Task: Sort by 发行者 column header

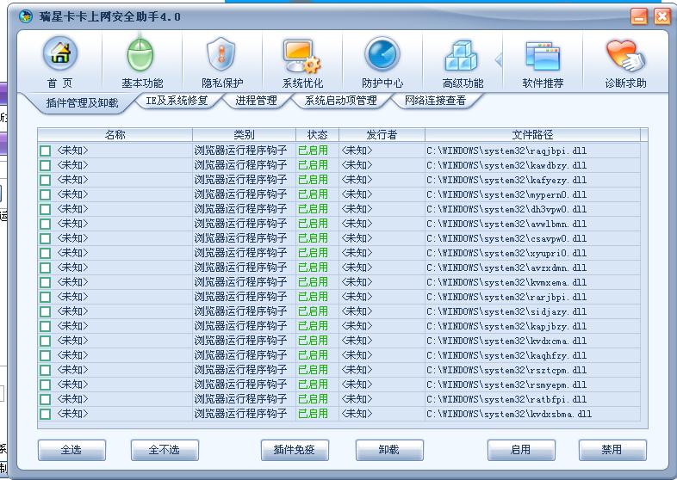Action: point(382,135)
